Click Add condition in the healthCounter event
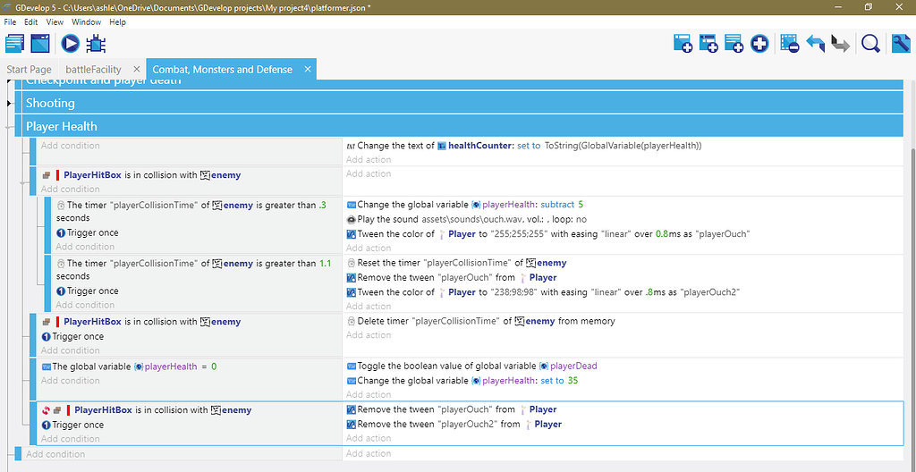916x472 pixels. (70, 146)
